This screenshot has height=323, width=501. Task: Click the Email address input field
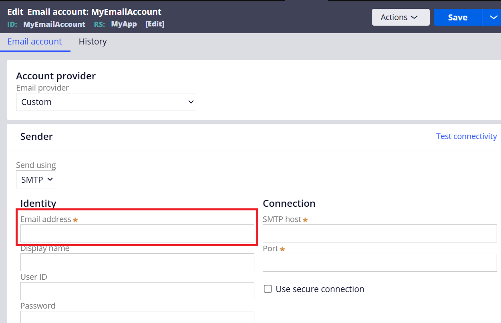(x=137, y=233)
